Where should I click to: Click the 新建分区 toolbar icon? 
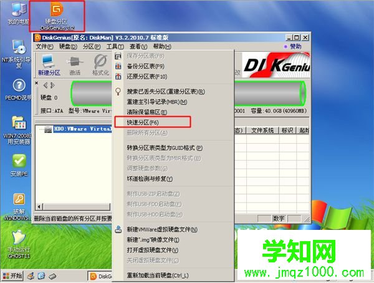click(x=49, y=65)
